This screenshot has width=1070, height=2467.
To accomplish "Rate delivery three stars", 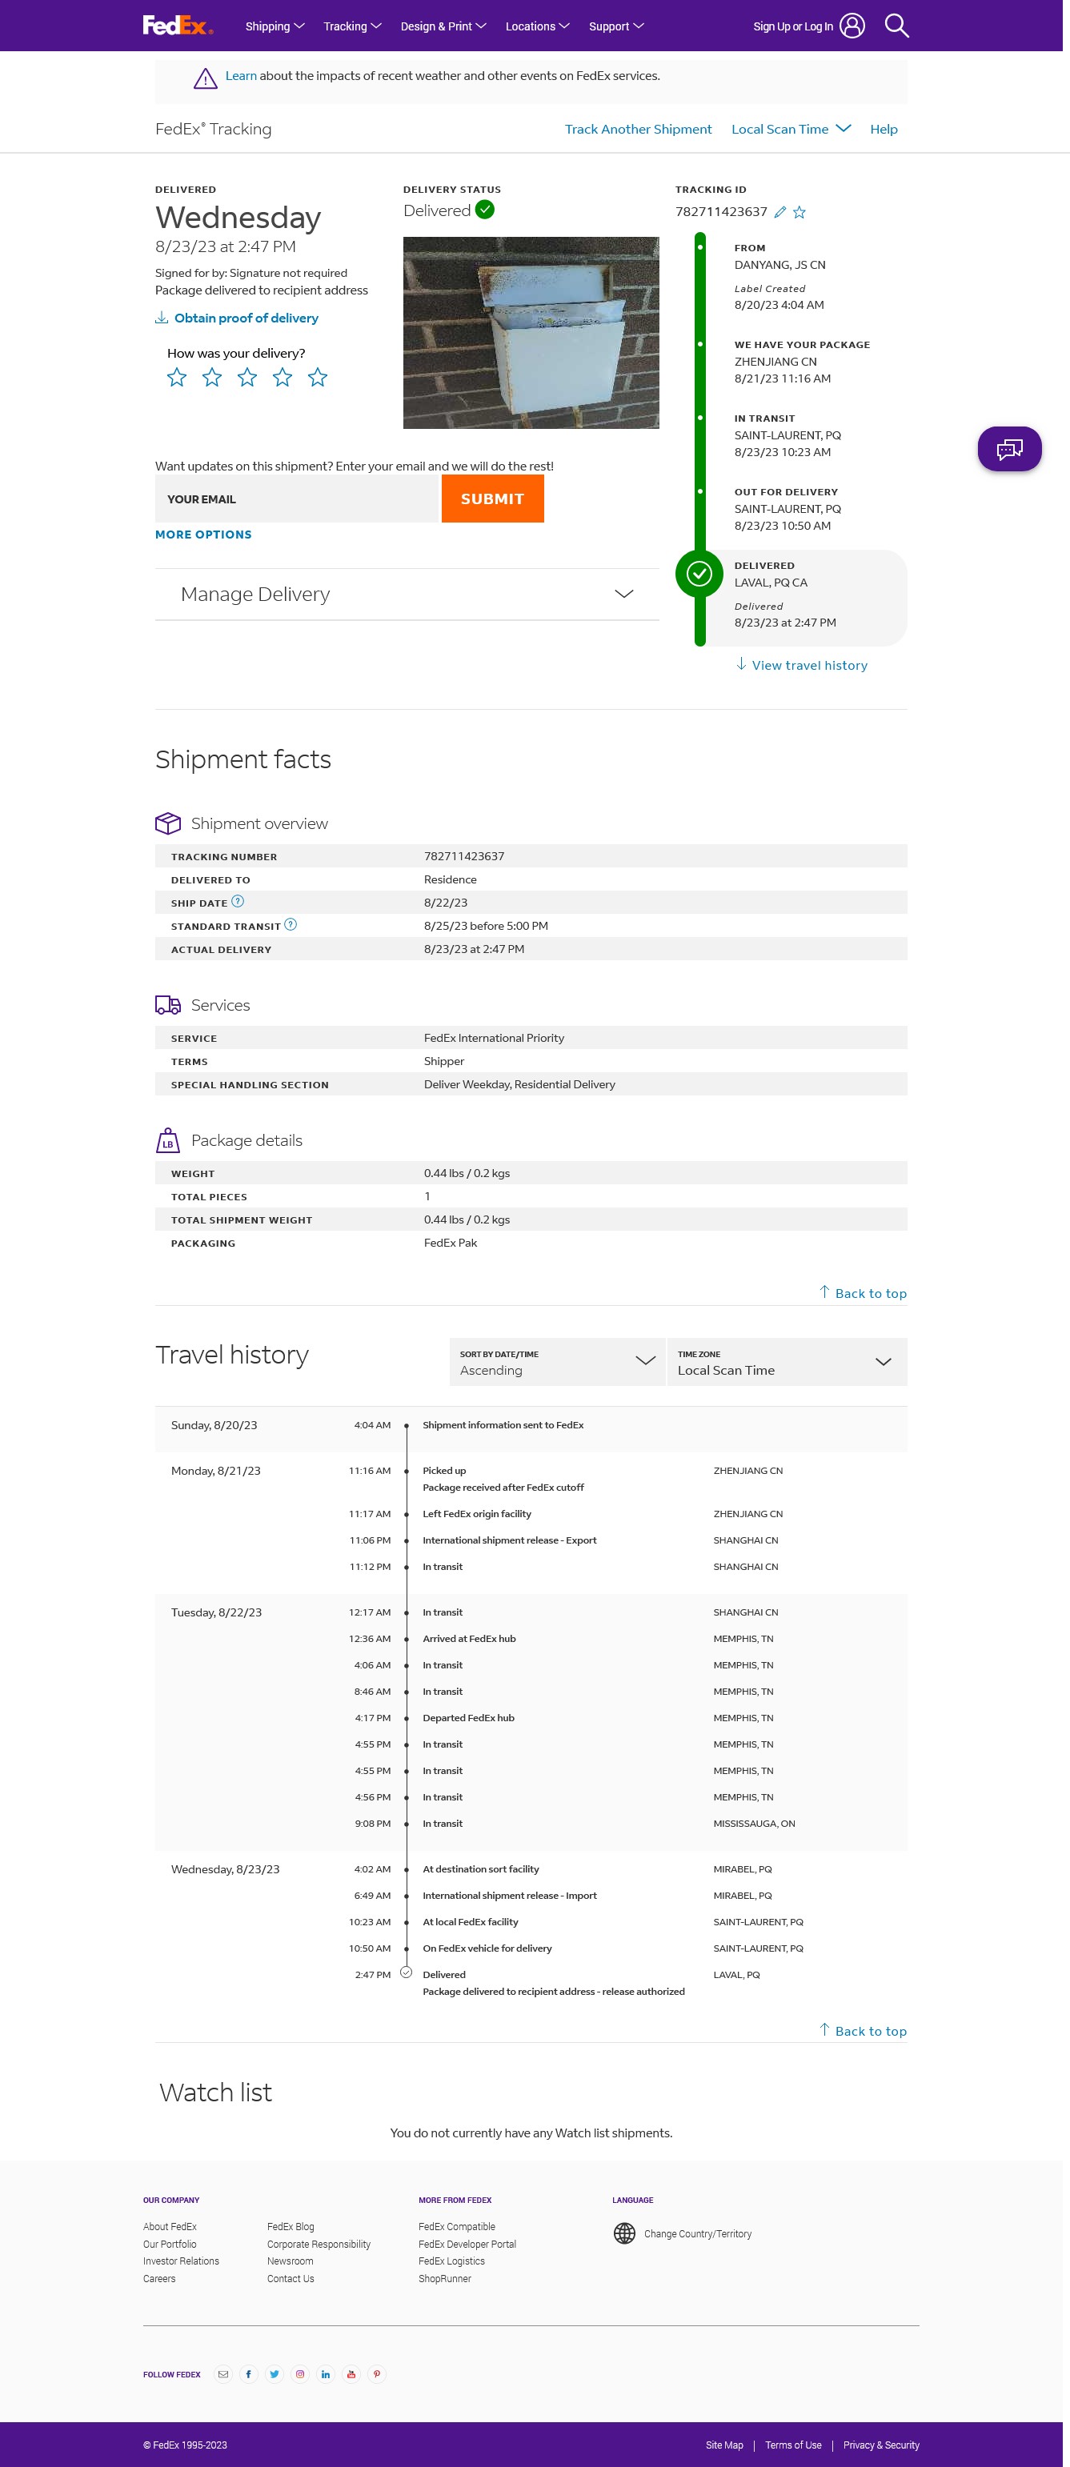I will tap(247, 378).
